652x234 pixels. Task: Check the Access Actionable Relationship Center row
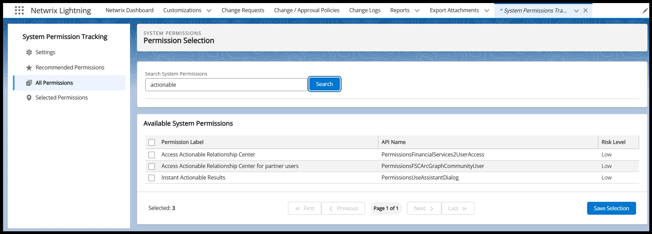[x=152, y=155]
